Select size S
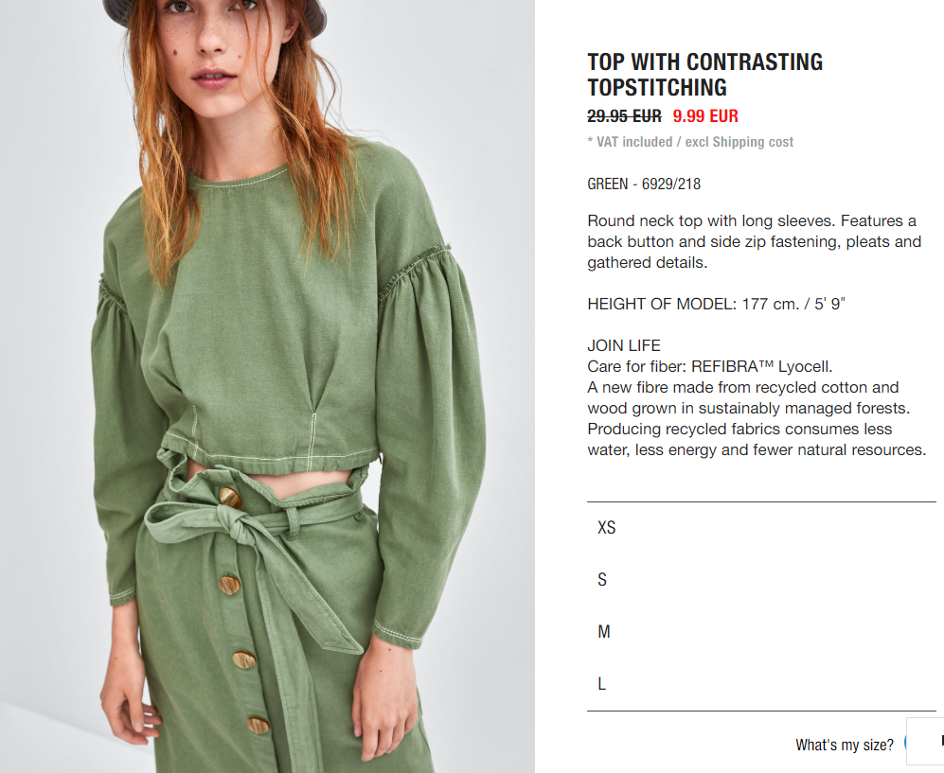This screenshot has height=773, width=944. click(761, 579)
